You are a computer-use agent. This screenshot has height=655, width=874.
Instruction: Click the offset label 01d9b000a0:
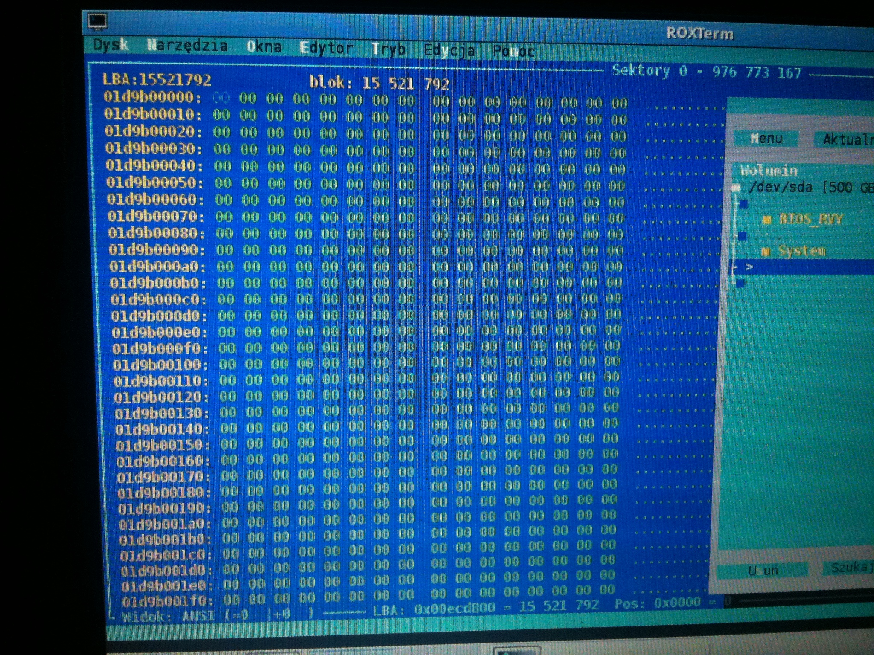point(157,267)
